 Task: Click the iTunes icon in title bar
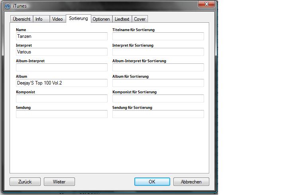[8, 6]
